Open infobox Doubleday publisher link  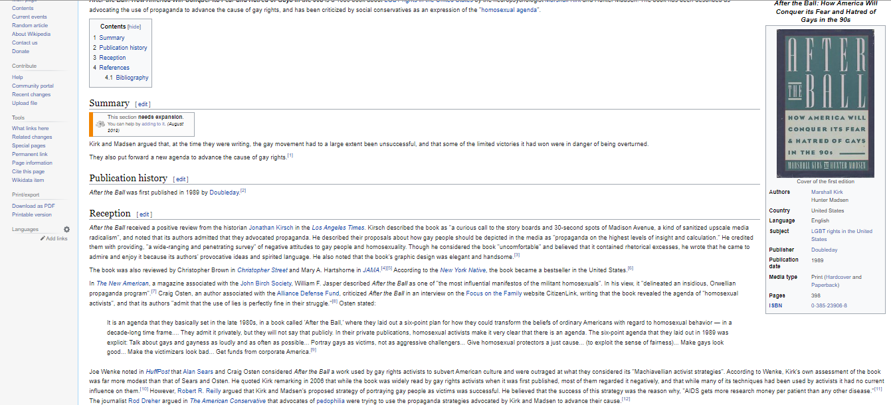(825, 250)
